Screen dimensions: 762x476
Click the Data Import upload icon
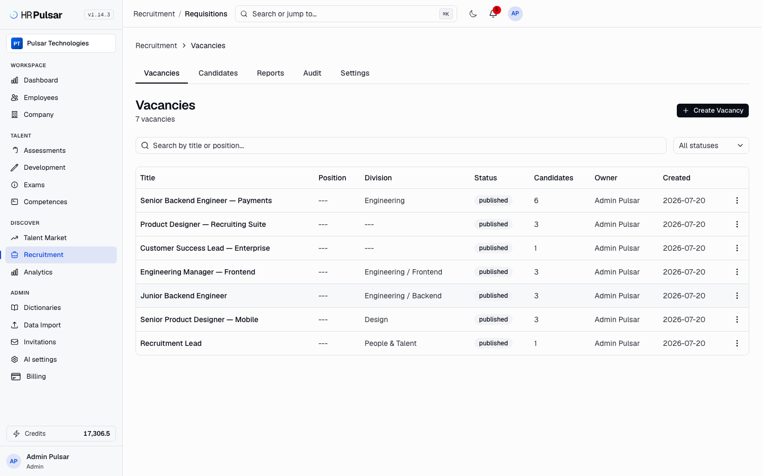pos(15,325)
